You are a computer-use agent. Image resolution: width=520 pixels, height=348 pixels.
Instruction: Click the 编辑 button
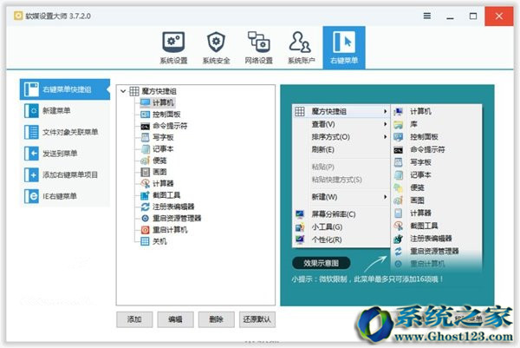(175, 319)
